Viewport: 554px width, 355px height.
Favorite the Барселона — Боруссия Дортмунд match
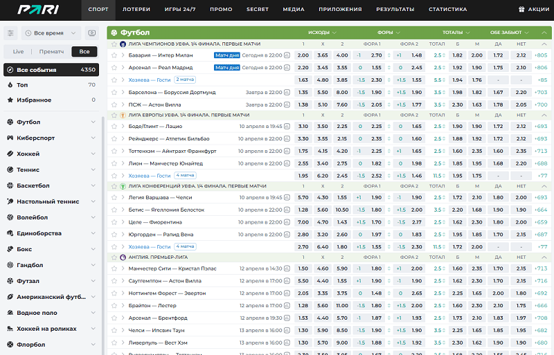[115, 93]
